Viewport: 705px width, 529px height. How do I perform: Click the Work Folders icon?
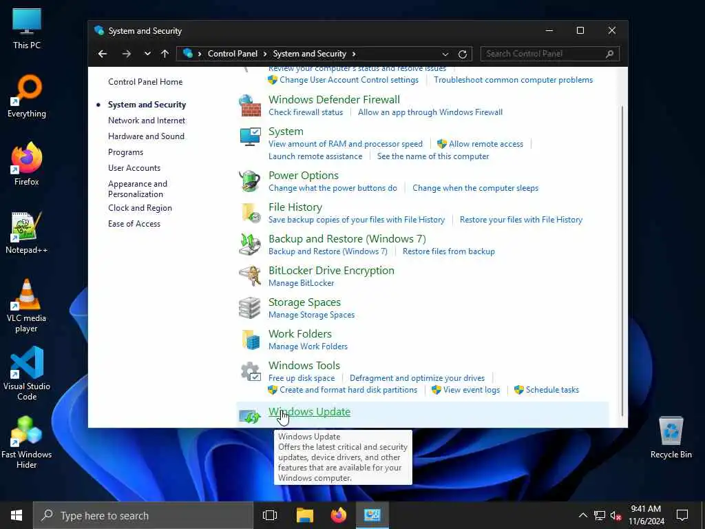pos(251,340)
